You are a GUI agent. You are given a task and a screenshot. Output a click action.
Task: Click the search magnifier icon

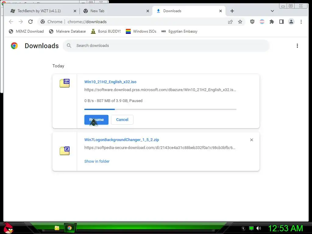69,46
